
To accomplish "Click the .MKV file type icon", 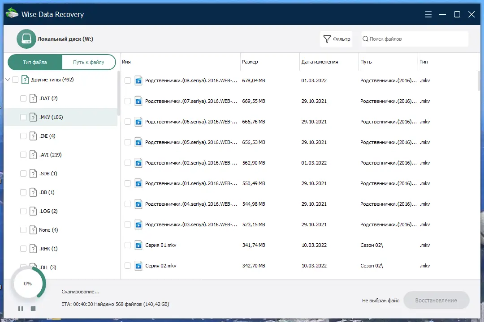I will click(x=33, y=118).
